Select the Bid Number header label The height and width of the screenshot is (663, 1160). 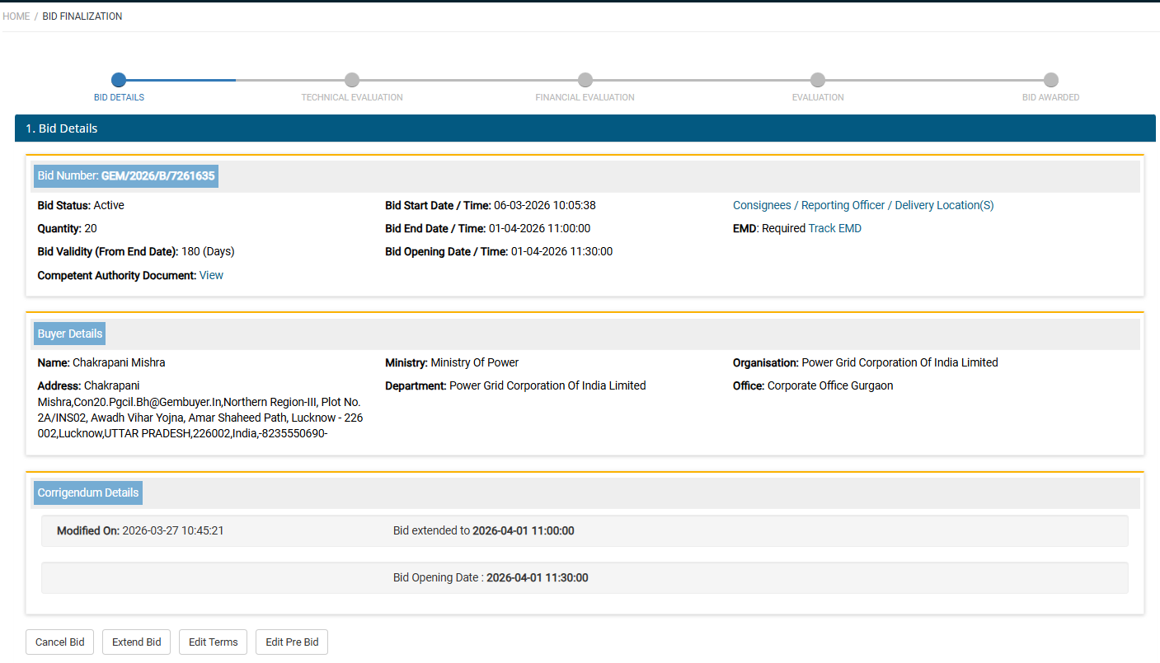pos(126,176)
